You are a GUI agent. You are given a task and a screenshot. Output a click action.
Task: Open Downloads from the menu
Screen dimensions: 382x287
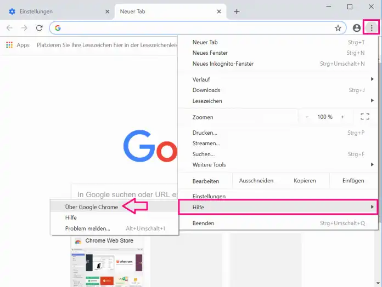278,90
